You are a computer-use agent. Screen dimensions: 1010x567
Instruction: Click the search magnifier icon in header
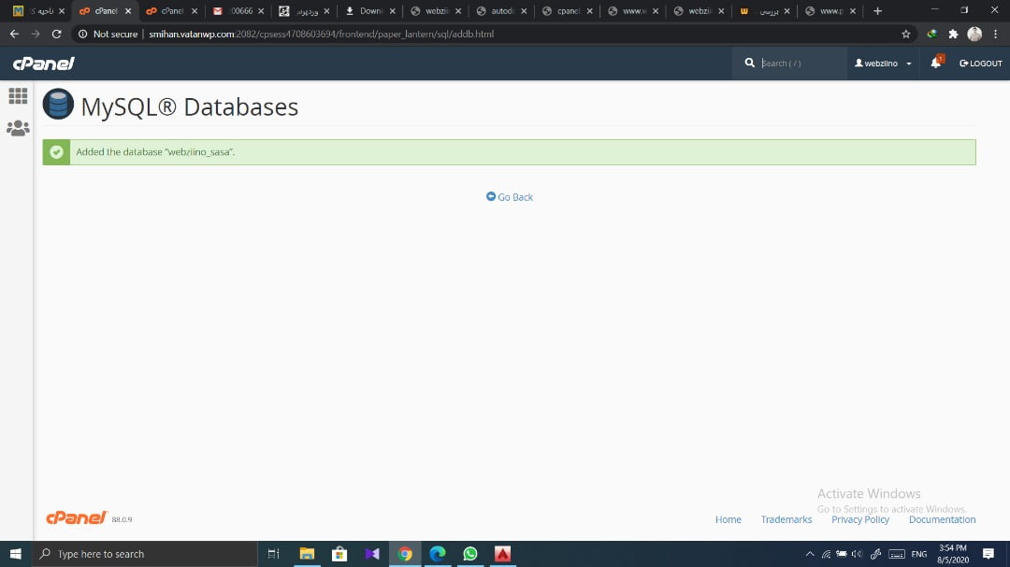point(749,64)
